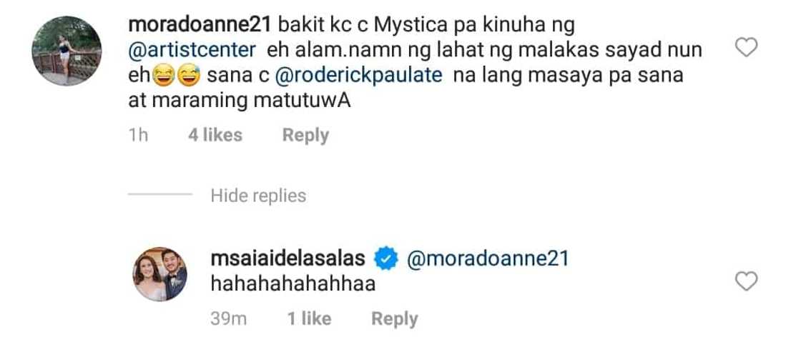Click the 39m timestamp
The height and width of the screenshot is (352, 801).
pyautogui.click(x=228, y=319)
